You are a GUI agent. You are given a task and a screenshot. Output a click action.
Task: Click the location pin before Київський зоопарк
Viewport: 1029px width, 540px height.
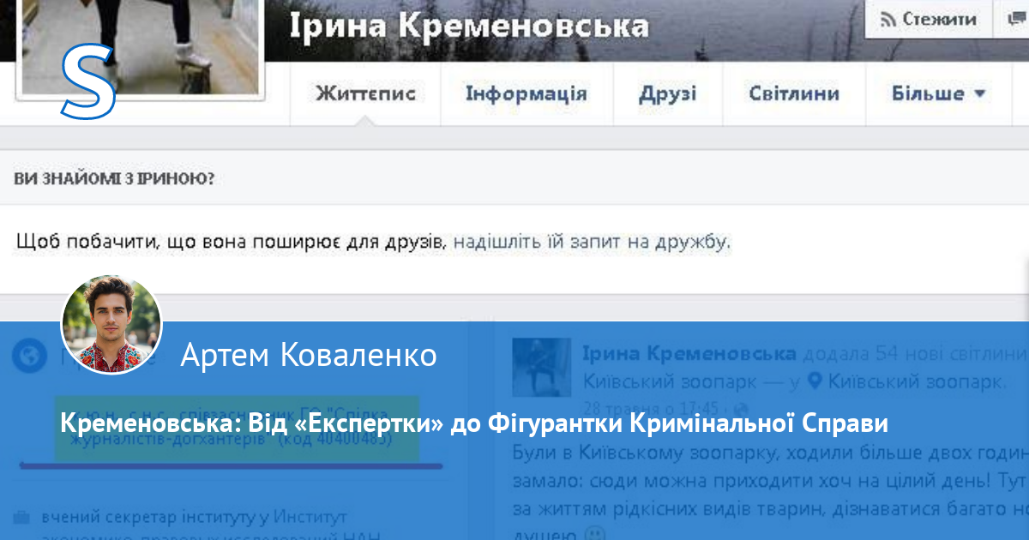(815, 380)
